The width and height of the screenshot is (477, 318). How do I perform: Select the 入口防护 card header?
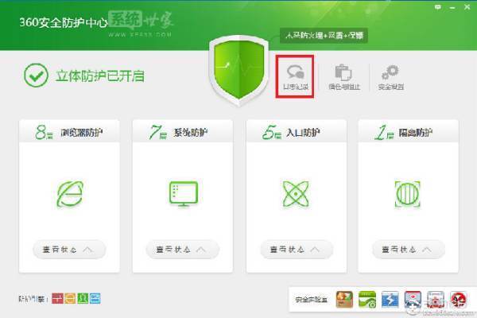click(297, 131)
